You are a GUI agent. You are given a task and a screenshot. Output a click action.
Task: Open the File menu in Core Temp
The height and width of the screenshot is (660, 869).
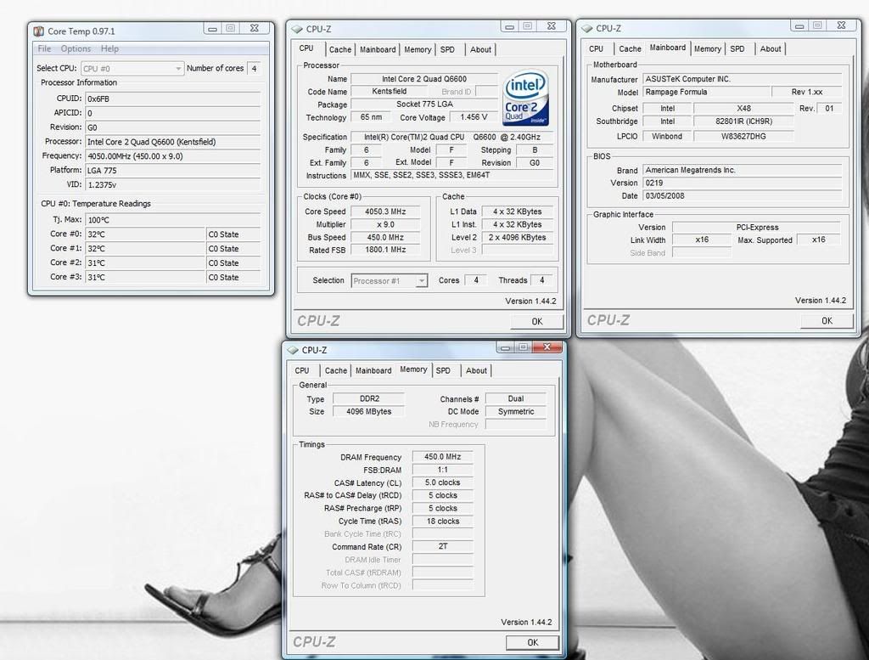coord(44,48)
